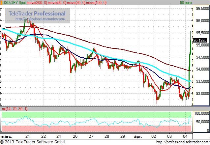
Task: Click the © 2013 TeleTrader Software GmbH text
Action: pos(33,142)
